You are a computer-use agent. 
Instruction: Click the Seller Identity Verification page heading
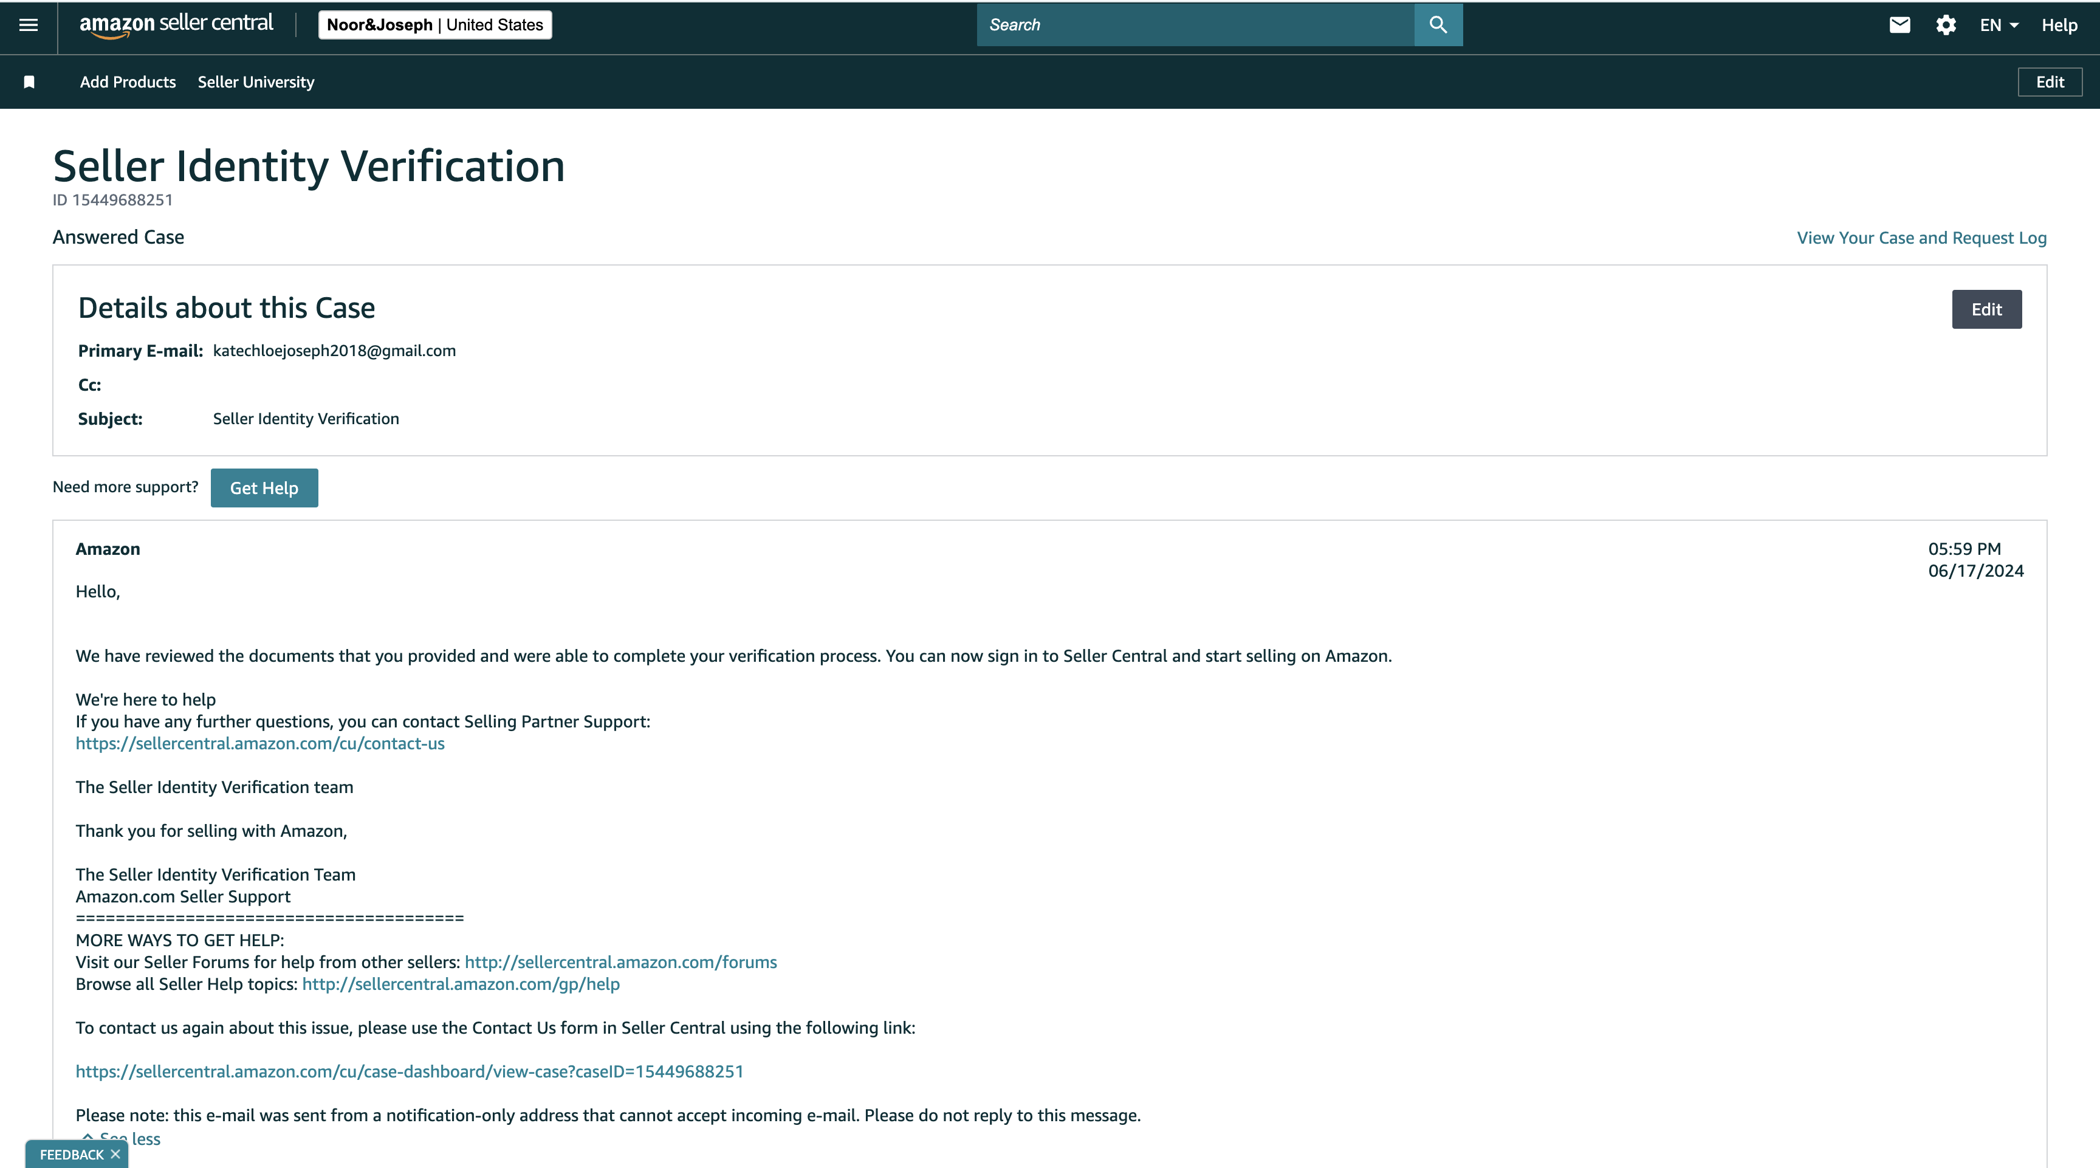click(308, 167)
